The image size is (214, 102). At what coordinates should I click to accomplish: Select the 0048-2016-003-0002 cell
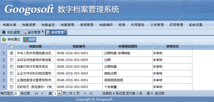point(79,87)
